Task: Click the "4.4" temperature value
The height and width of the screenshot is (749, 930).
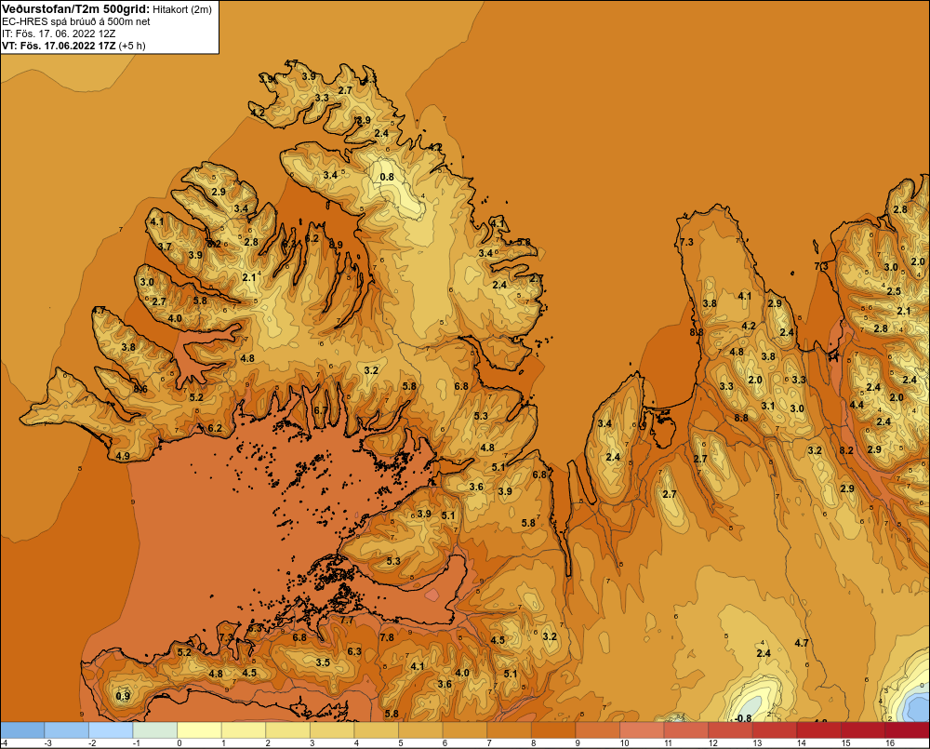Action: coord(857,405)
